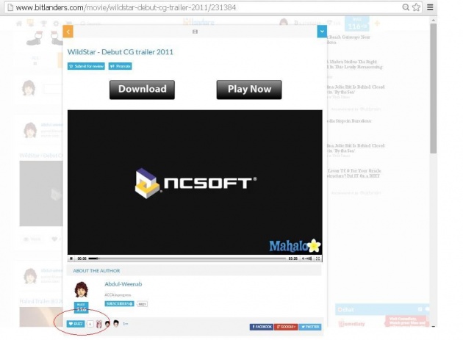Open the Chrome hamburger menu

click(x=430, y=7)
